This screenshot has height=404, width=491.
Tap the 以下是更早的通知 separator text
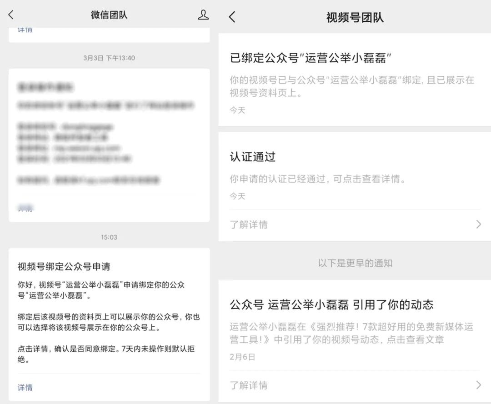coord(355,262)
